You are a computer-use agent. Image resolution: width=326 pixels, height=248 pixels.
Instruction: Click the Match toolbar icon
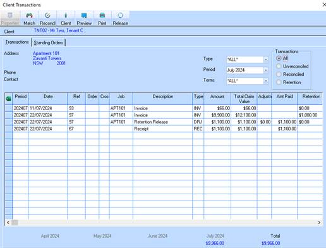pyautogui.click(x=29, y=18)
